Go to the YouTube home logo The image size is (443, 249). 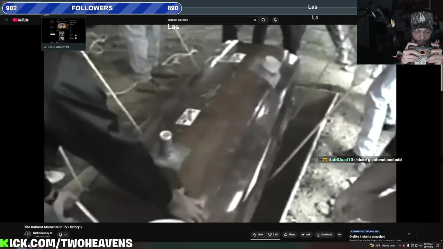[x=20, y=20]
